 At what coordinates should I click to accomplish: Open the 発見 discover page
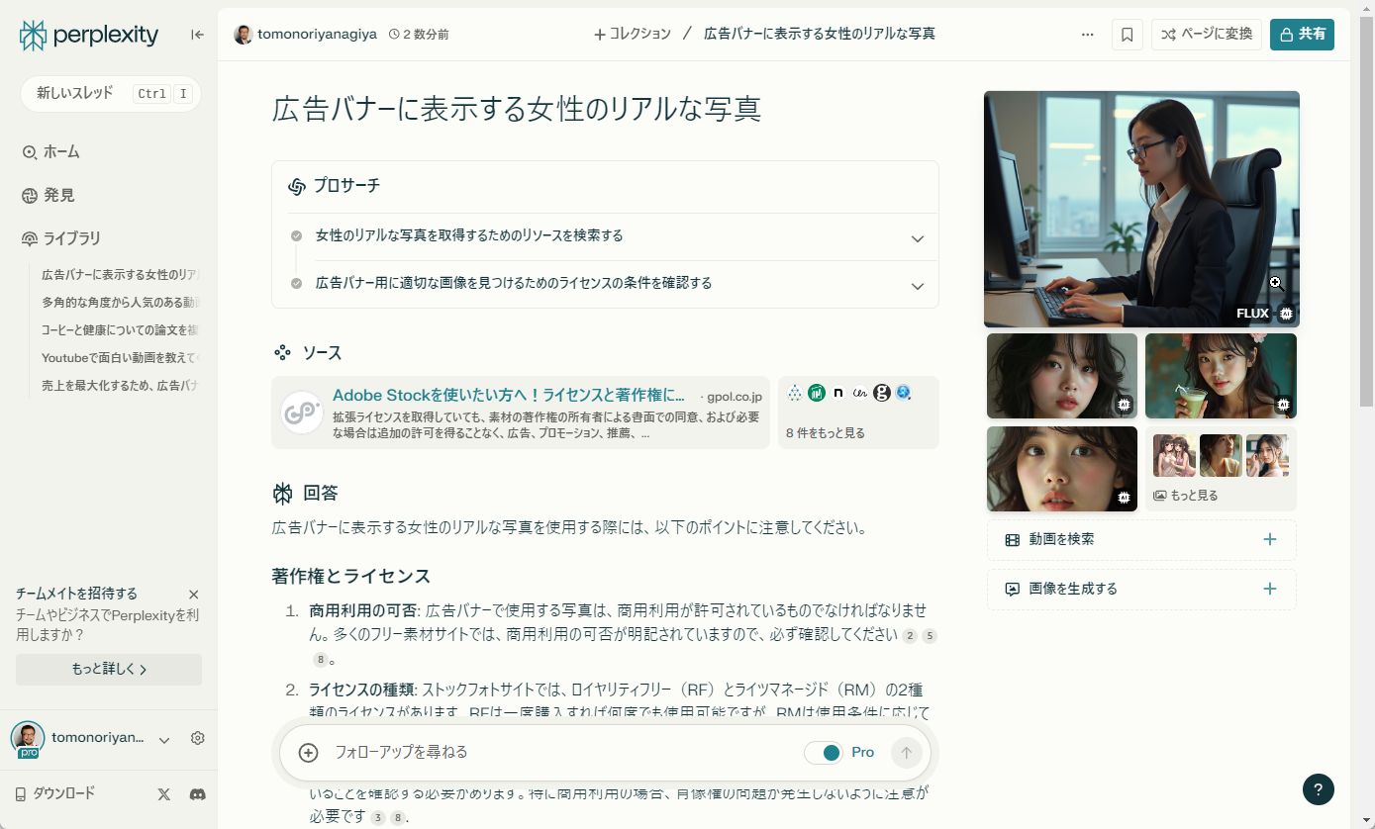(56, 195)
